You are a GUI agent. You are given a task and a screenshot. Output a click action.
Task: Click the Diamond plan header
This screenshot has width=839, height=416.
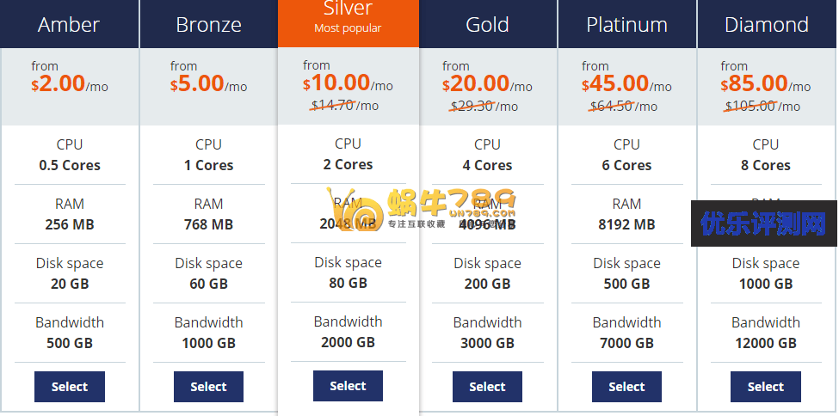click(767, 24)
